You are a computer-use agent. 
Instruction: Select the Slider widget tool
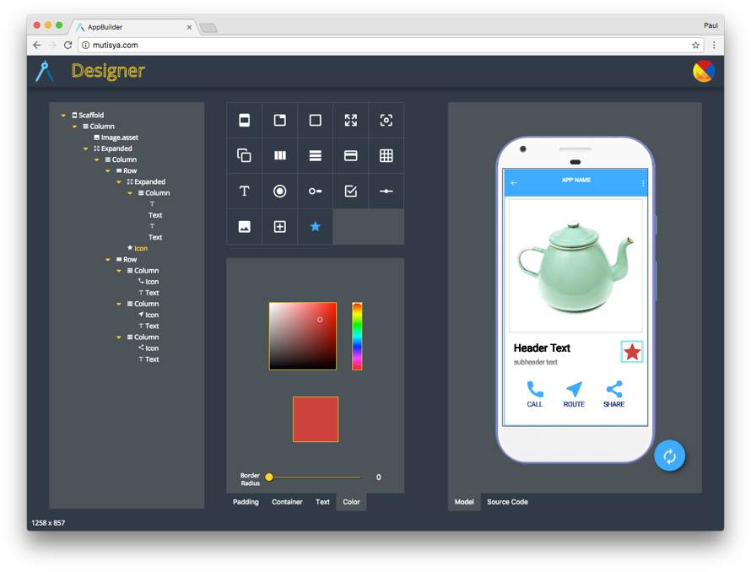point(386,191)
